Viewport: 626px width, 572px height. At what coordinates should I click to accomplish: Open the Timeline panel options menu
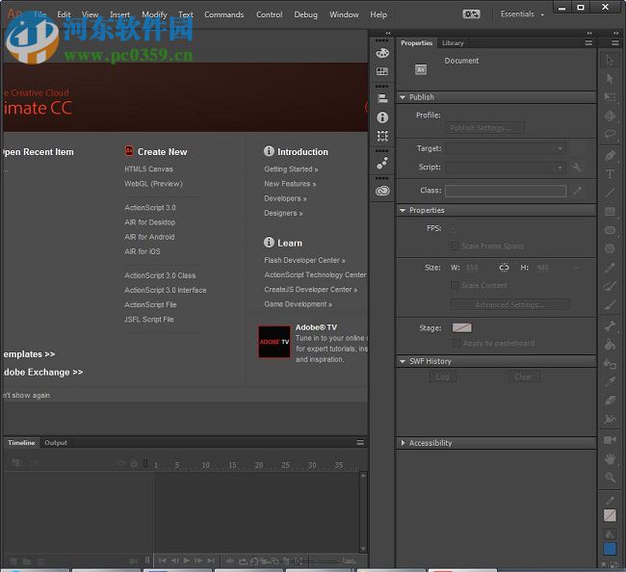pyautogui.click(x=360, y=443)
